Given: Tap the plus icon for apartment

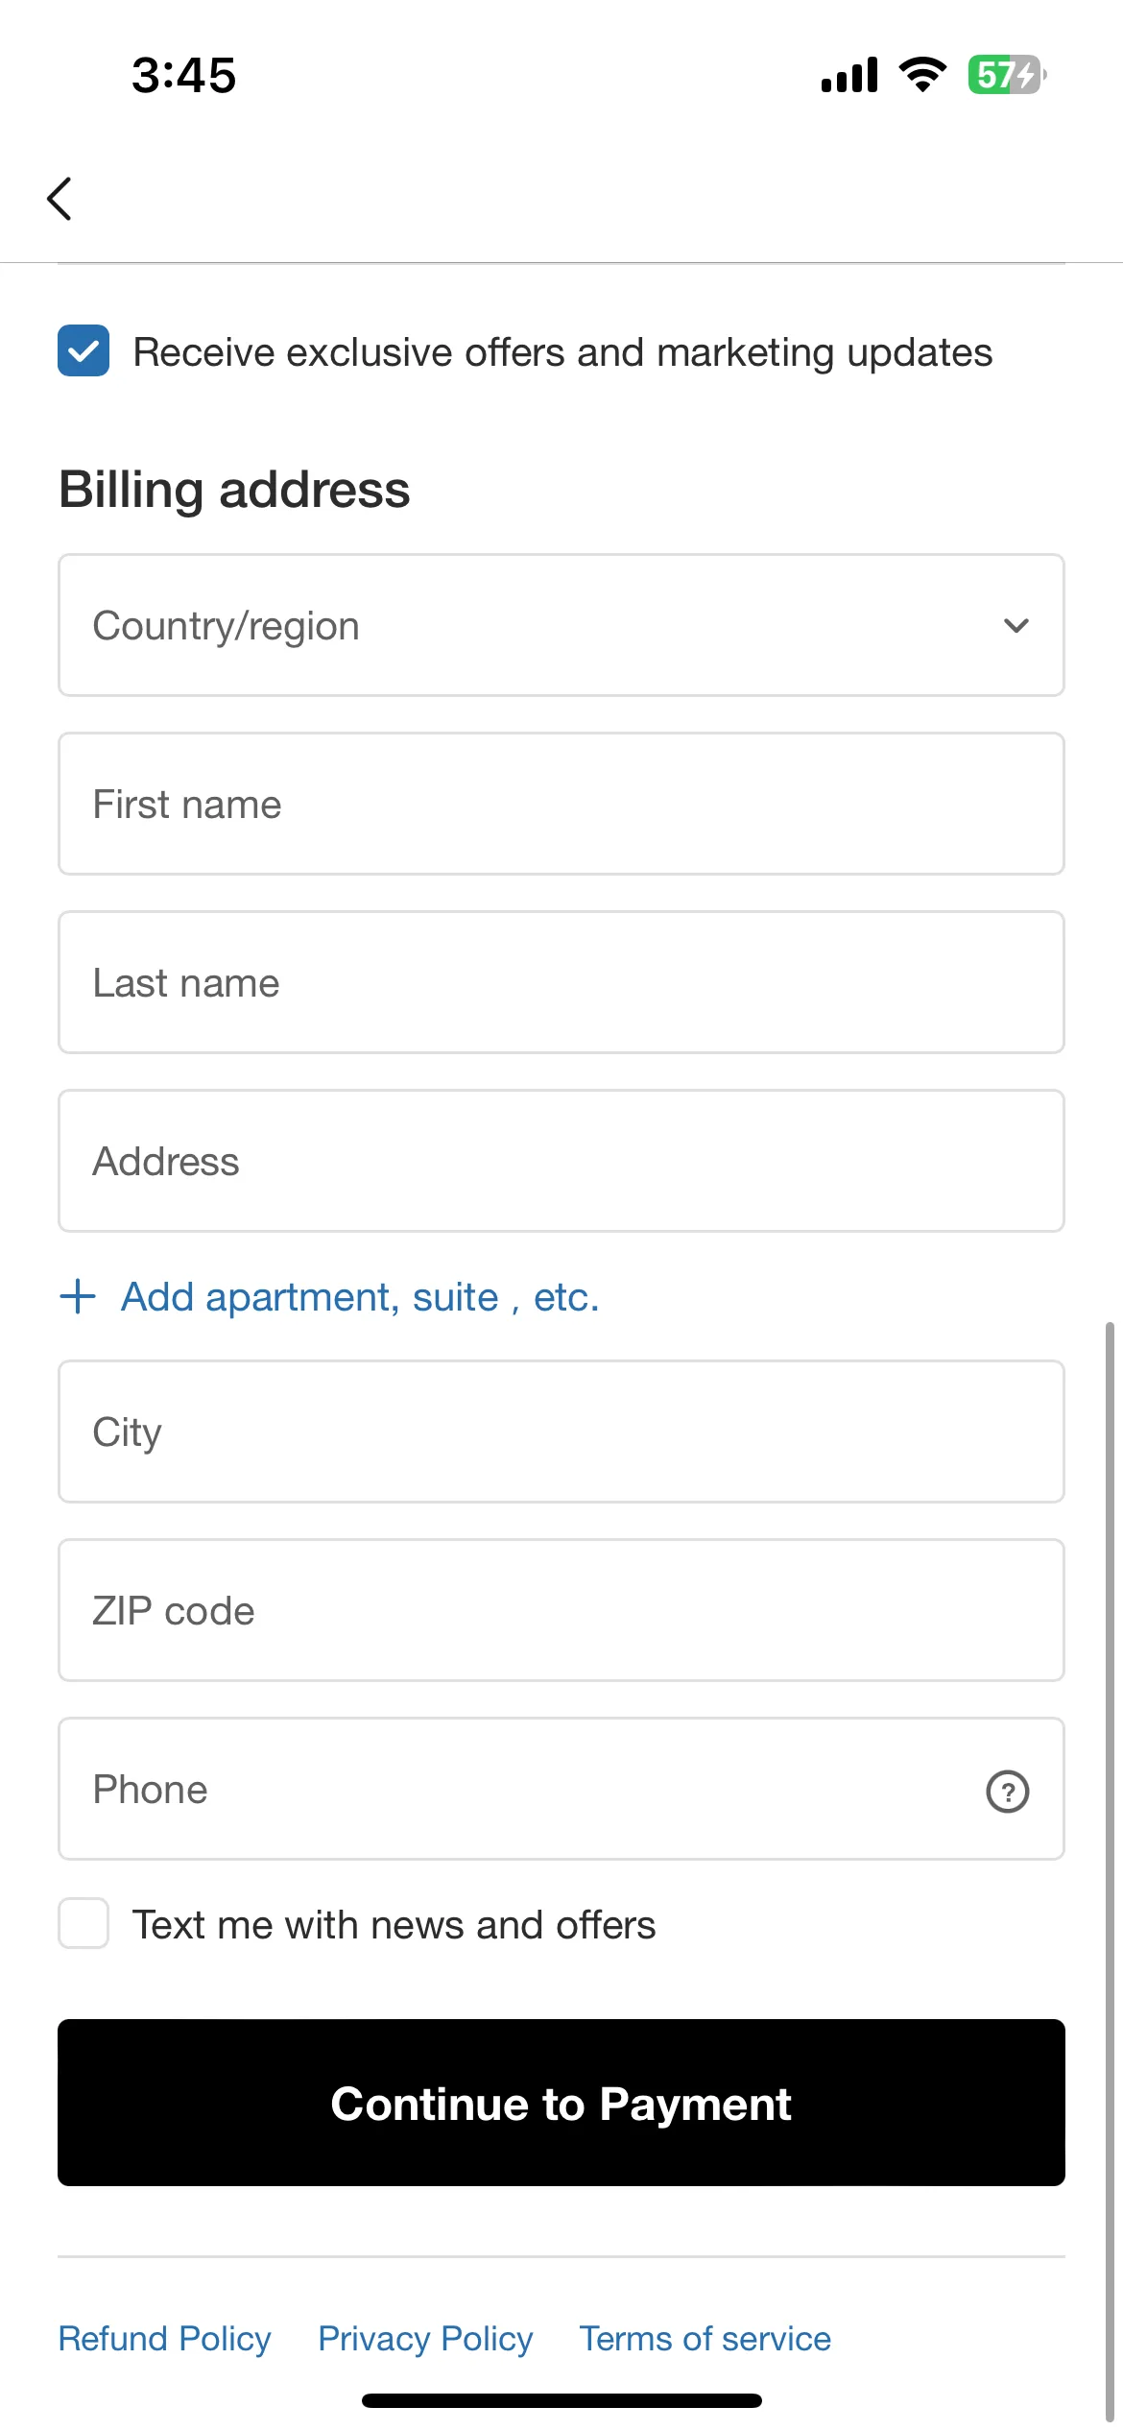Looking at the screenshot, I should click(78, 1296).
